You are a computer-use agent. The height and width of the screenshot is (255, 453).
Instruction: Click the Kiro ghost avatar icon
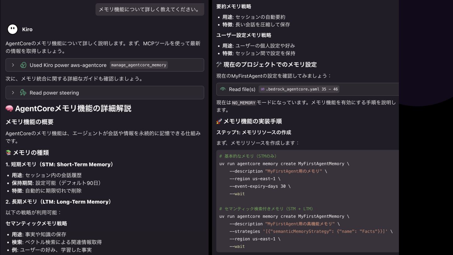(x=13, y=29)
